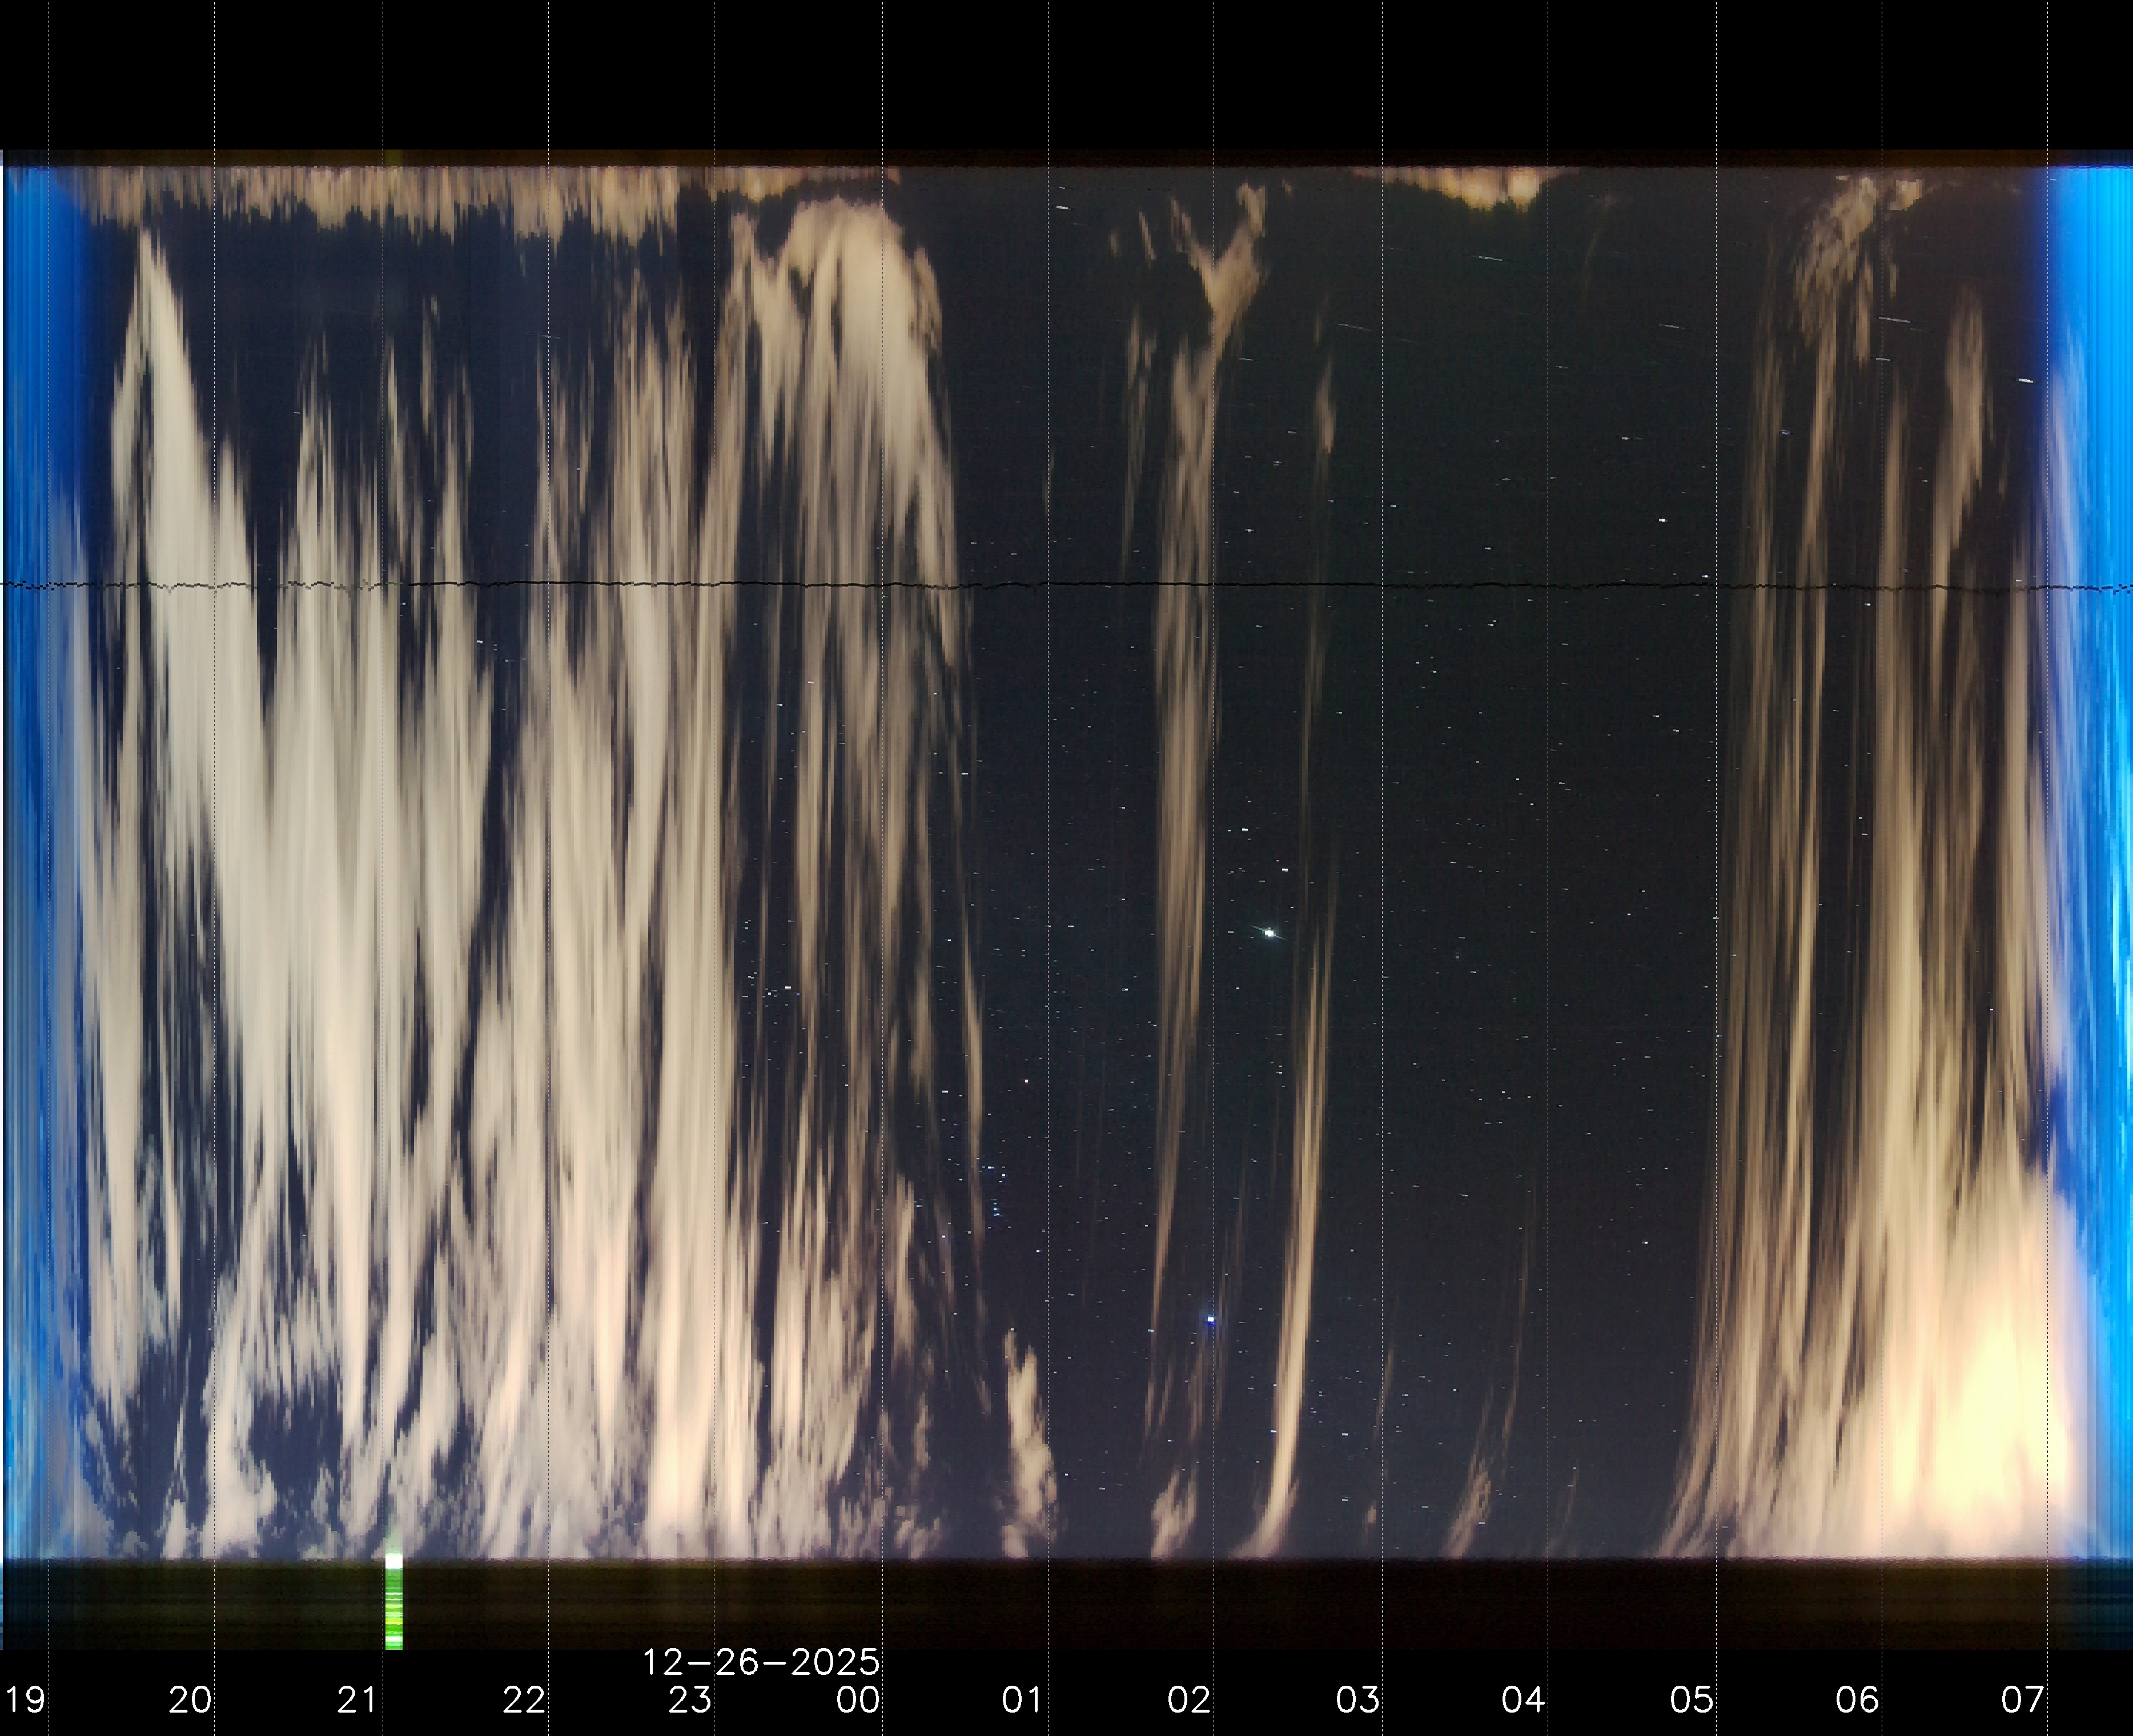Select the 02 hour label
The image size is (2133, 1736).
(1190, 1700)
